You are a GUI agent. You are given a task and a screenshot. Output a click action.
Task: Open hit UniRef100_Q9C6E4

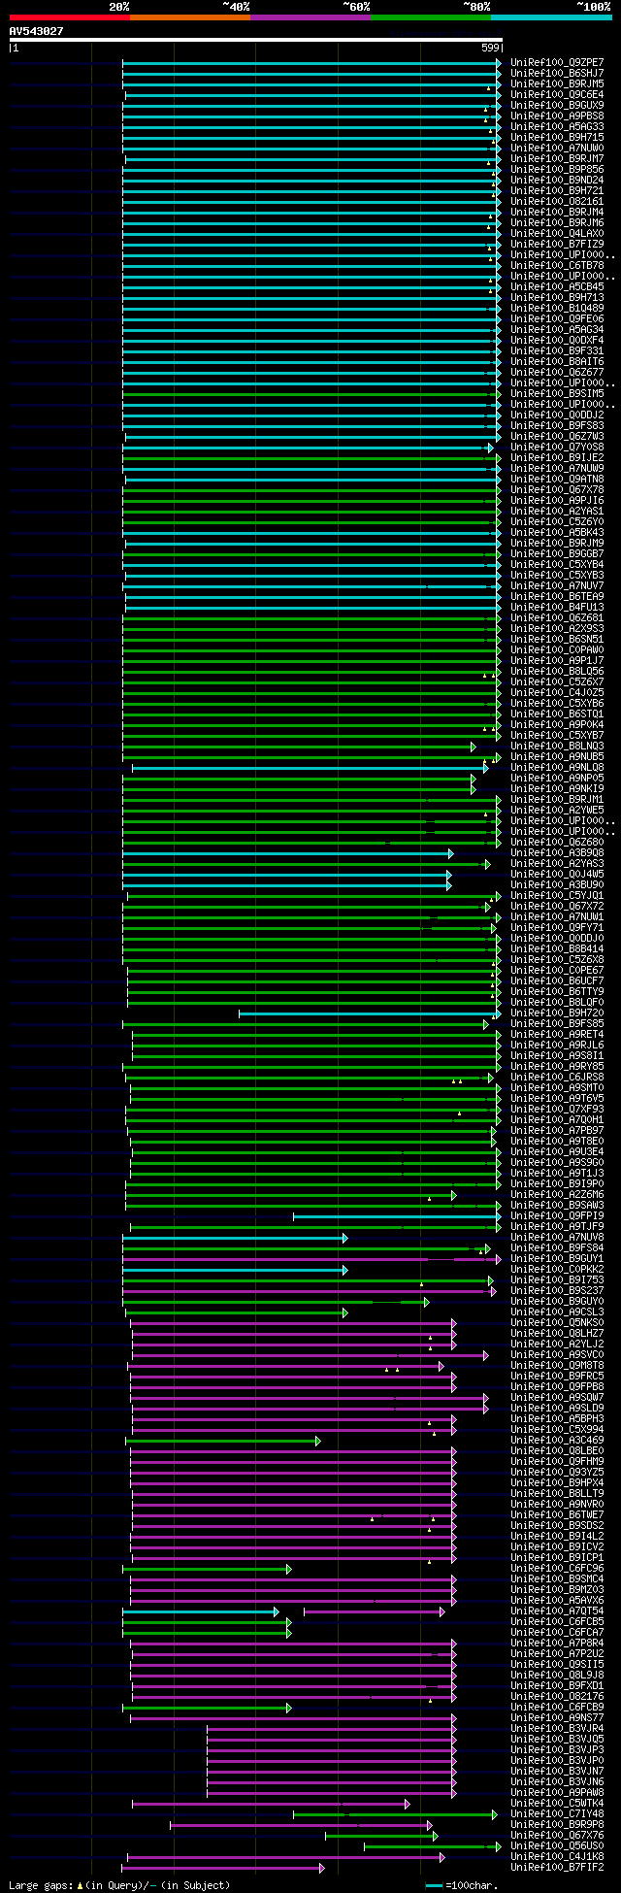click(556, 95)
